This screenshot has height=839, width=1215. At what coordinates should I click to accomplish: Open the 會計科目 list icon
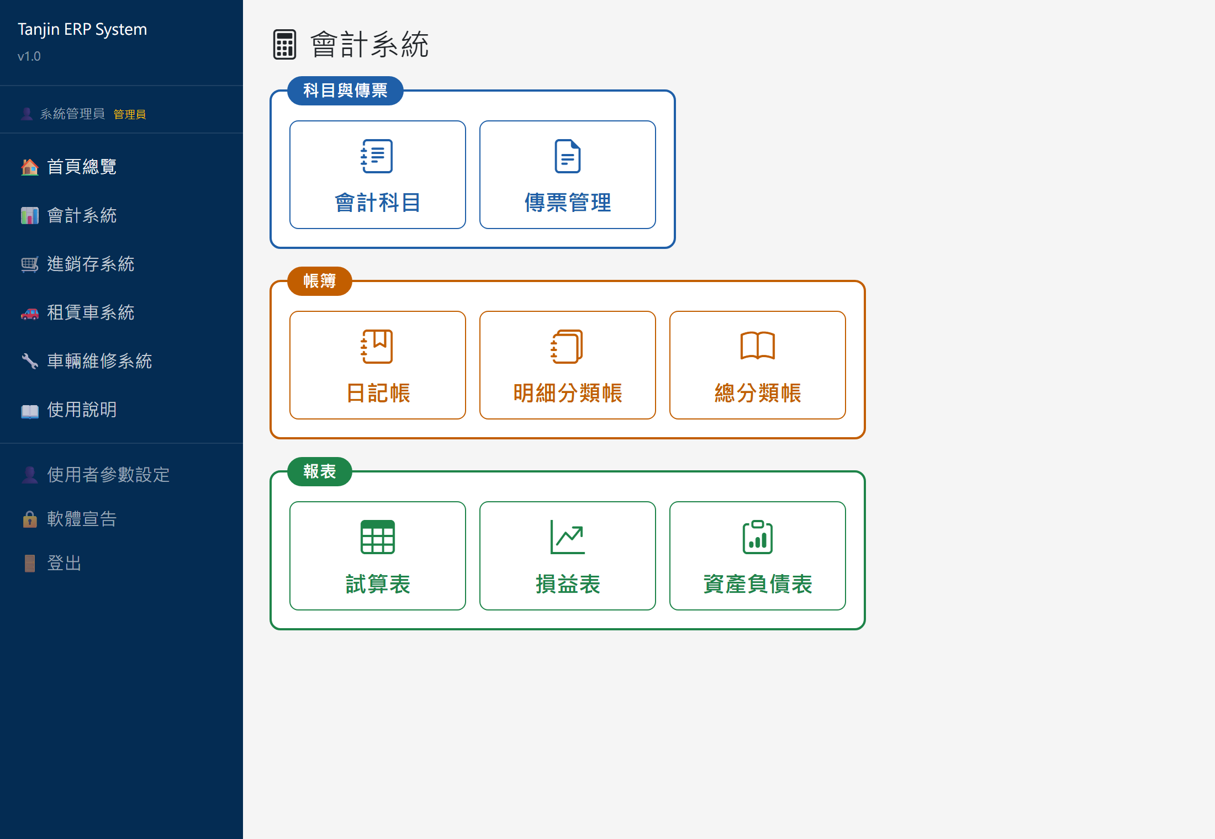pos(377,156)
